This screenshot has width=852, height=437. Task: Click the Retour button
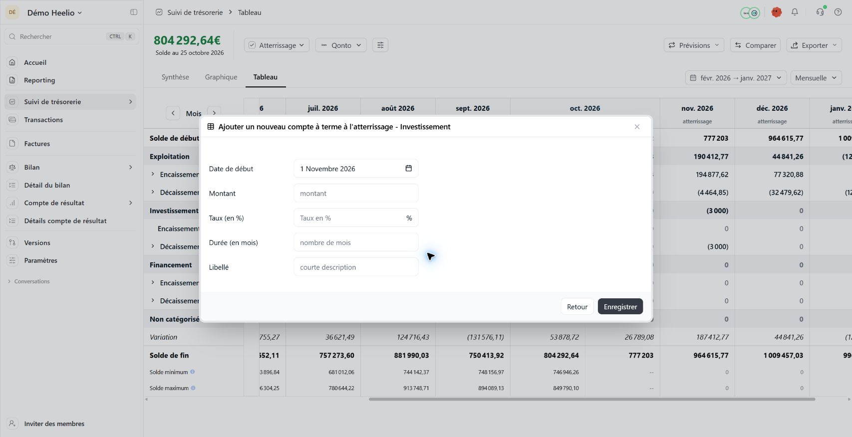point(577,307)
